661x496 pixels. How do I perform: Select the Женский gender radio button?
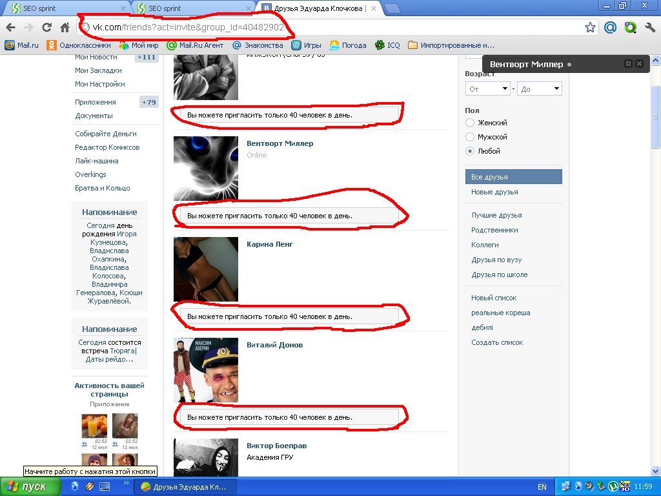(x=470, y=123)
